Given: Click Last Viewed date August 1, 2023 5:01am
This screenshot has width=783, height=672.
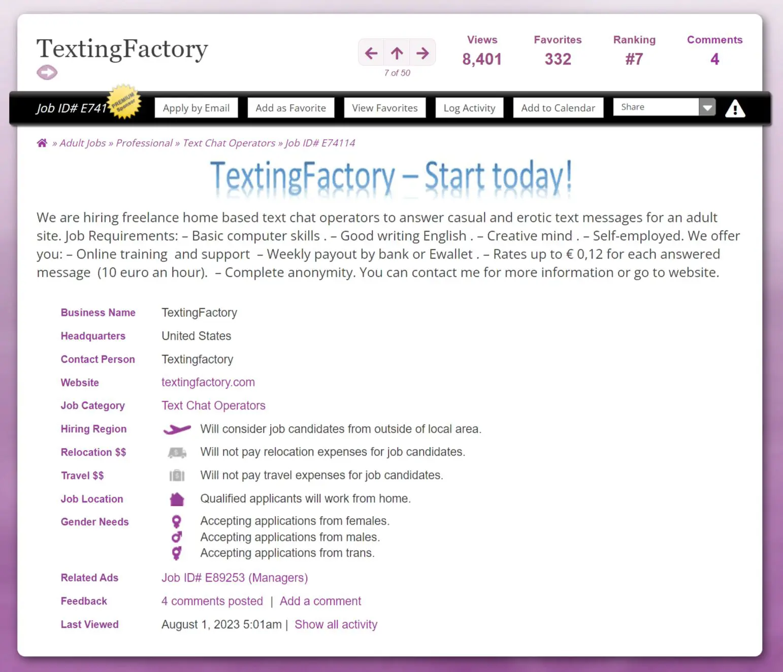Looking at the screenshot, I should point(221,624).
